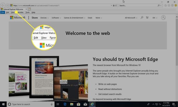178x107 pixels.
Task: Expand the Software menu
Action: click(56, 18)
